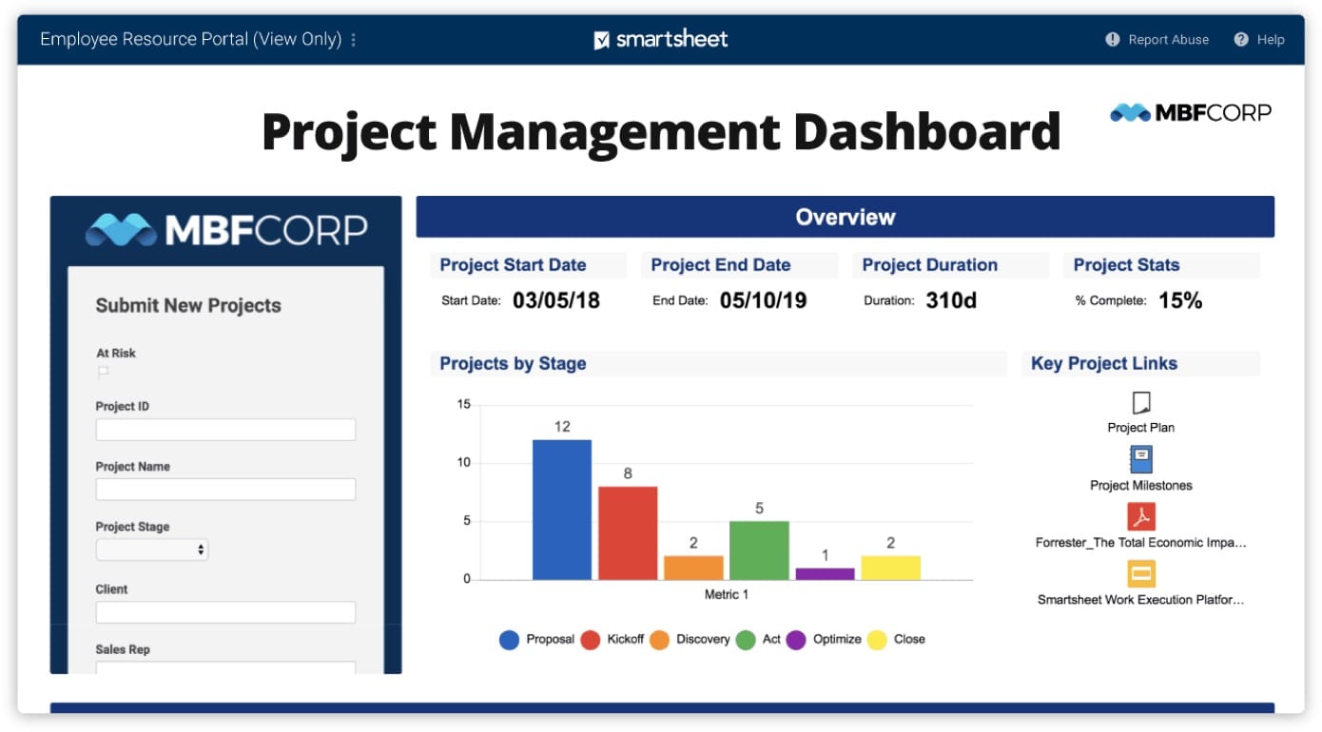Click the Report Abuse alert icon
This screenshot has height=732, width=1322.
point(1113,40)
